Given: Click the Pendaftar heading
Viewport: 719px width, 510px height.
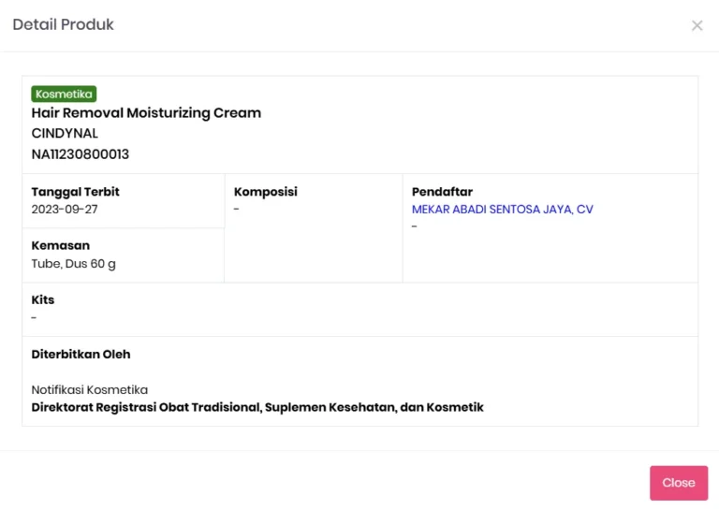Looking at the screenshot, I should [x=442, y=192].
